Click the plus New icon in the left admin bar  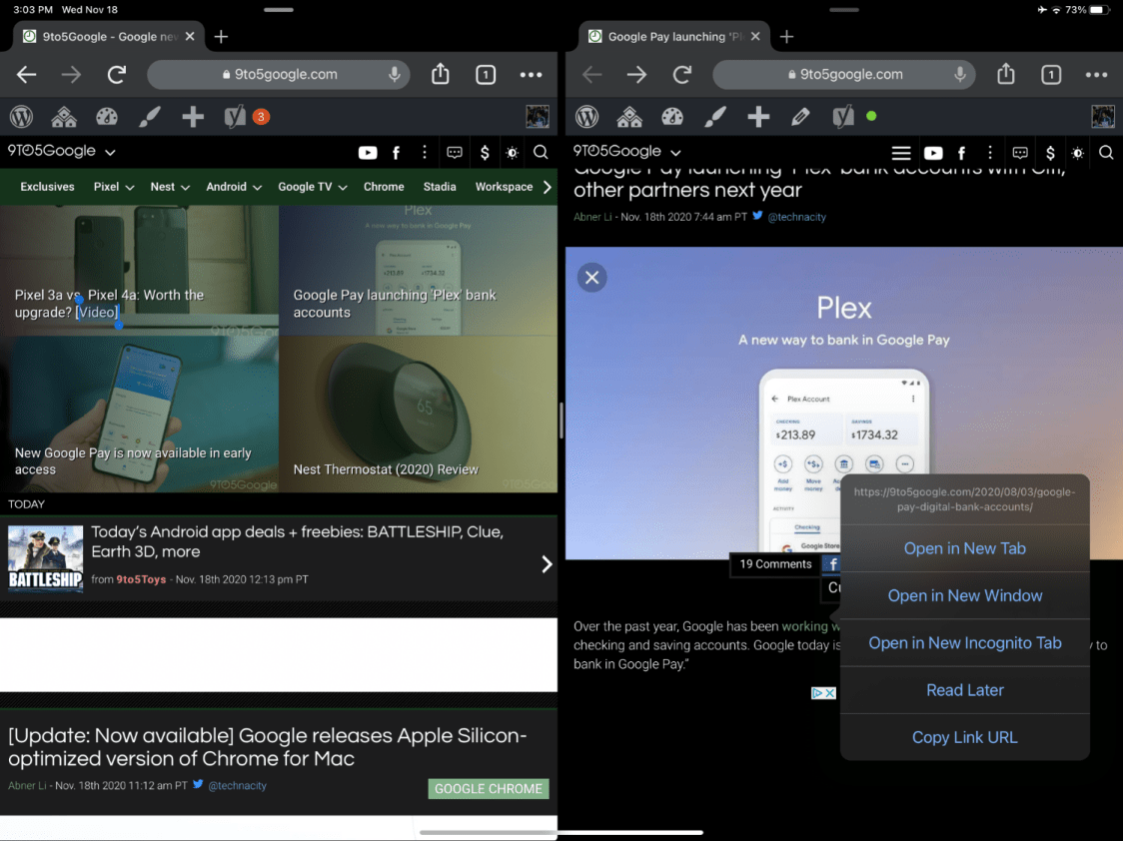pos(193,117)
